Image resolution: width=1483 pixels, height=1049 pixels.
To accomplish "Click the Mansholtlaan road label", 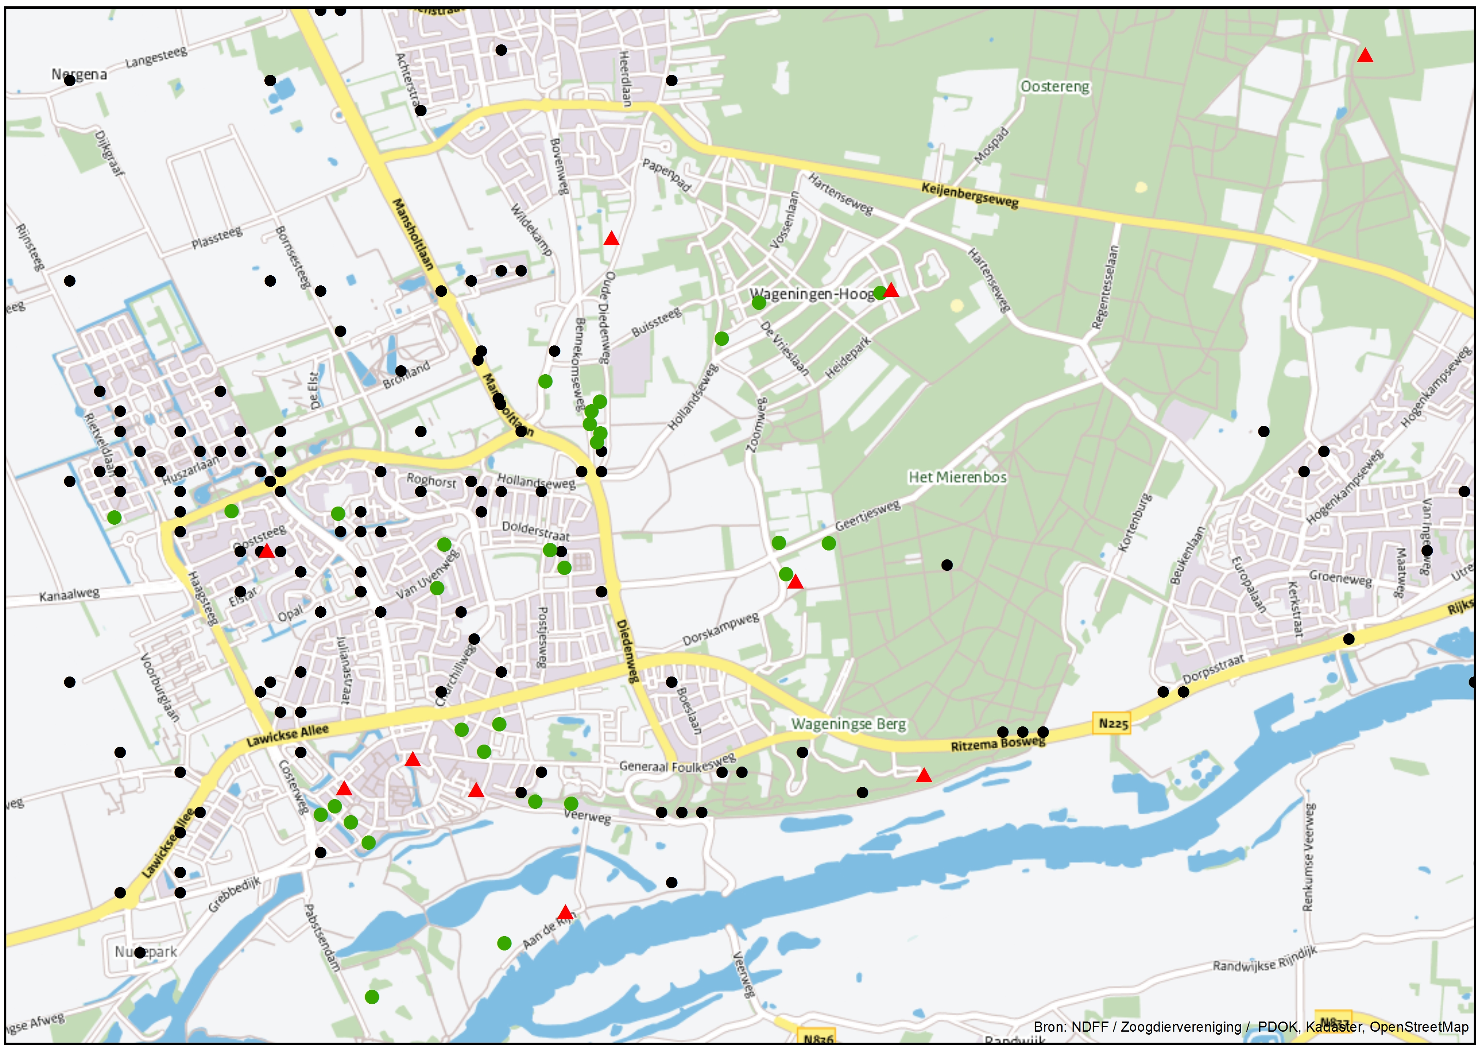I will click(413, 235).
